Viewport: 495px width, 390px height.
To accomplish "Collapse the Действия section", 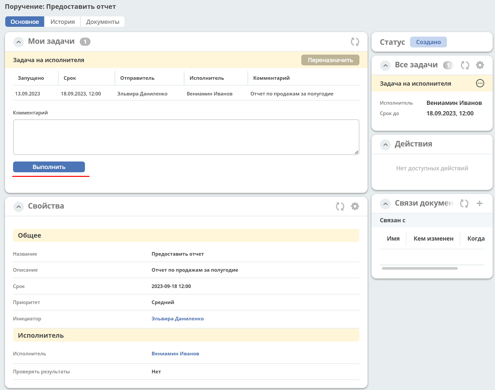I will click(x=386, y=145).
